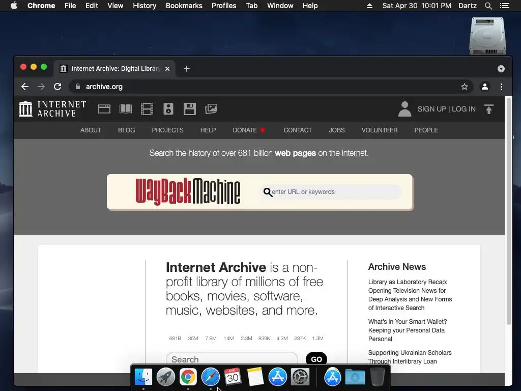Open the Apple menu
This screenshot has height=391, width=521.
[x=14, y=6]
